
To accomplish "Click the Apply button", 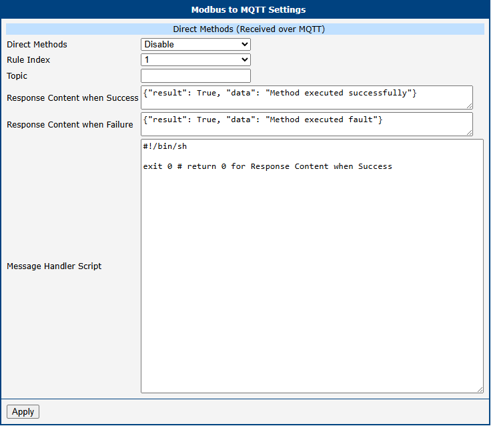I will [x=23, y=411].
